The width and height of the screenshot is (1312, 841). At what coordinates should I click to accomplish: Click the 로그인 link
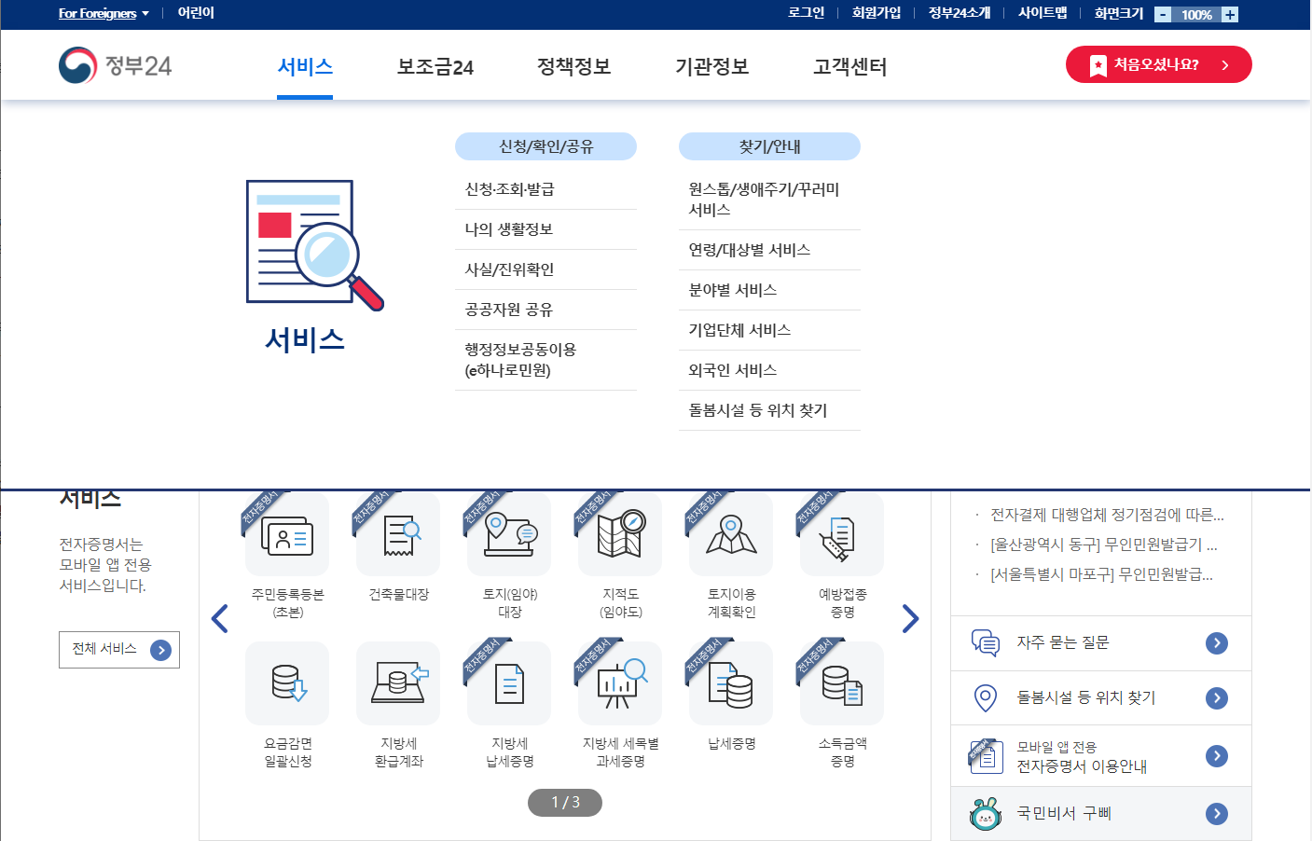pos(806,13)
